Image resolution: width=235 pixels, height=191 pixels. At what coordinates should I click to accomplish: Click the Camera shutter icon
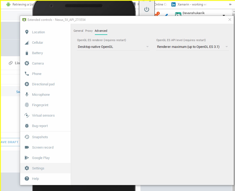[x=27, y=63]
